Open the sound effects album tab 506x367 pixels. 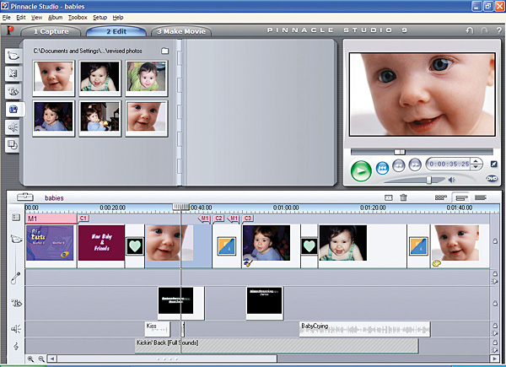13,127
